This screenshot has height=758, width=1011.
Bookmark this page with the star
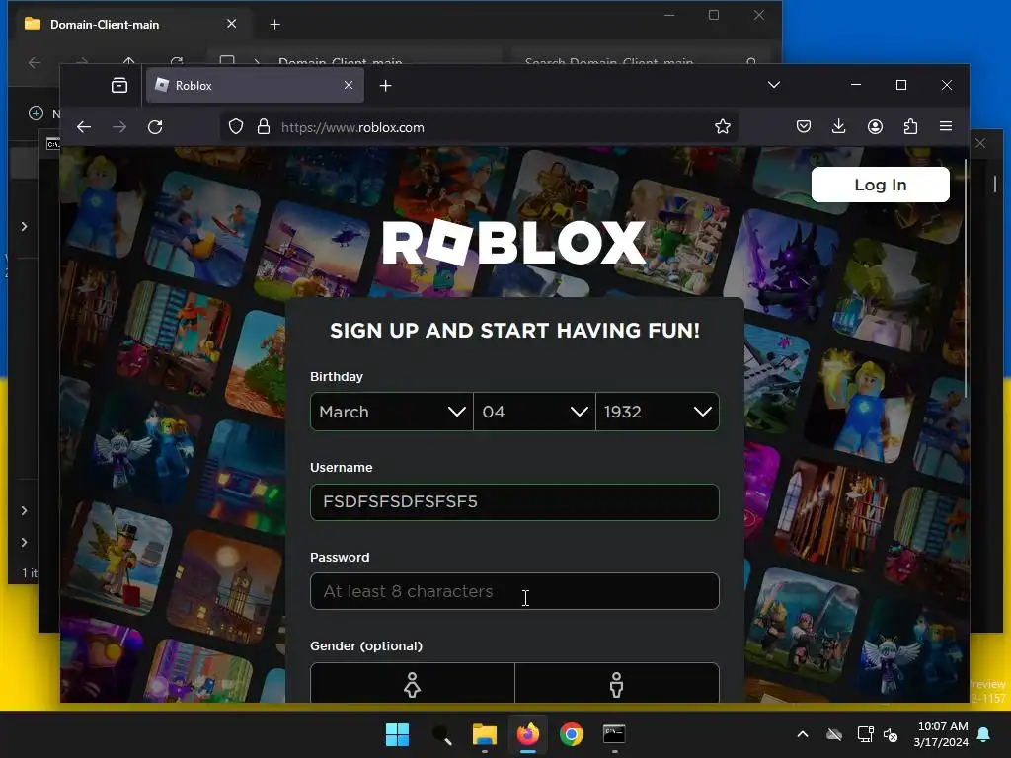pos(722,127)
